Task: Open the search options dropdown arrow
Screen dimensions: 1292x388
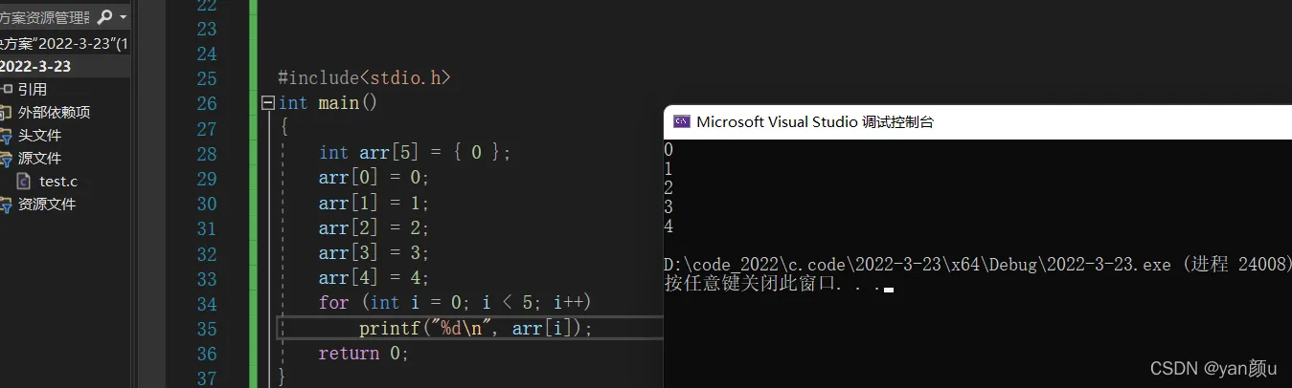Action: [123, 17]
